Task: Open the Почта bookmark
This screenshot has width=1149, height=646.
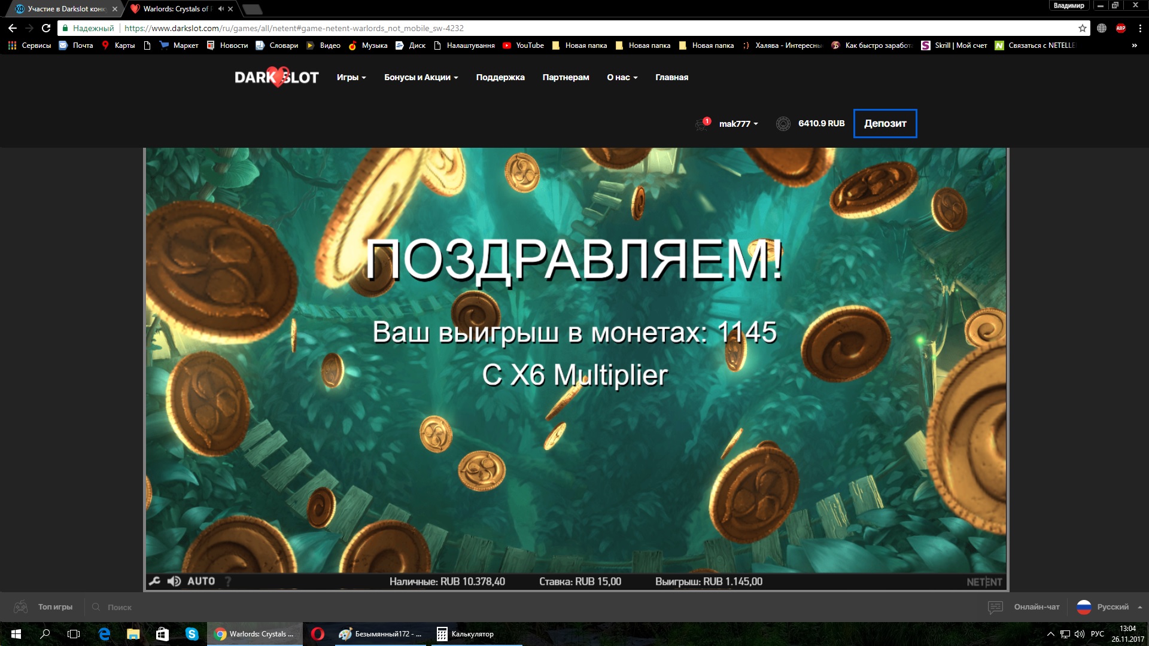Action: pyautogui.click(x=76, y=45)
